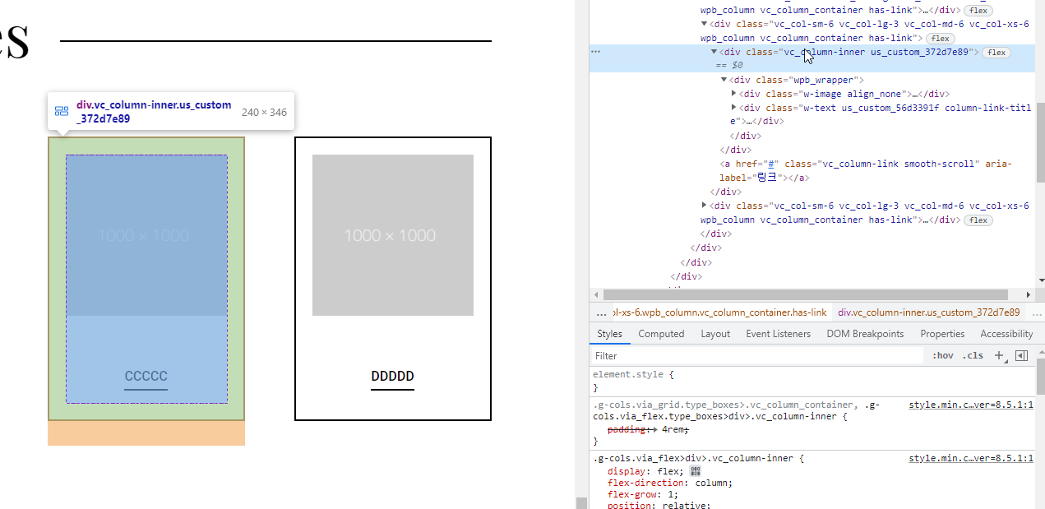This screenshot has height=509, width=1045.
Task: Click the Elements panel horizontal scrollbar thumb
Action: pos(805,294)
